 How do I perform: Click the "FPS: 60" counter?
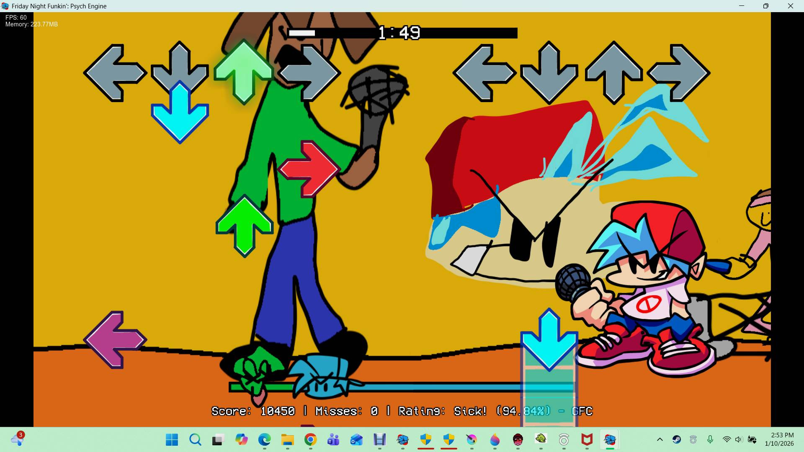coord(16,18)
